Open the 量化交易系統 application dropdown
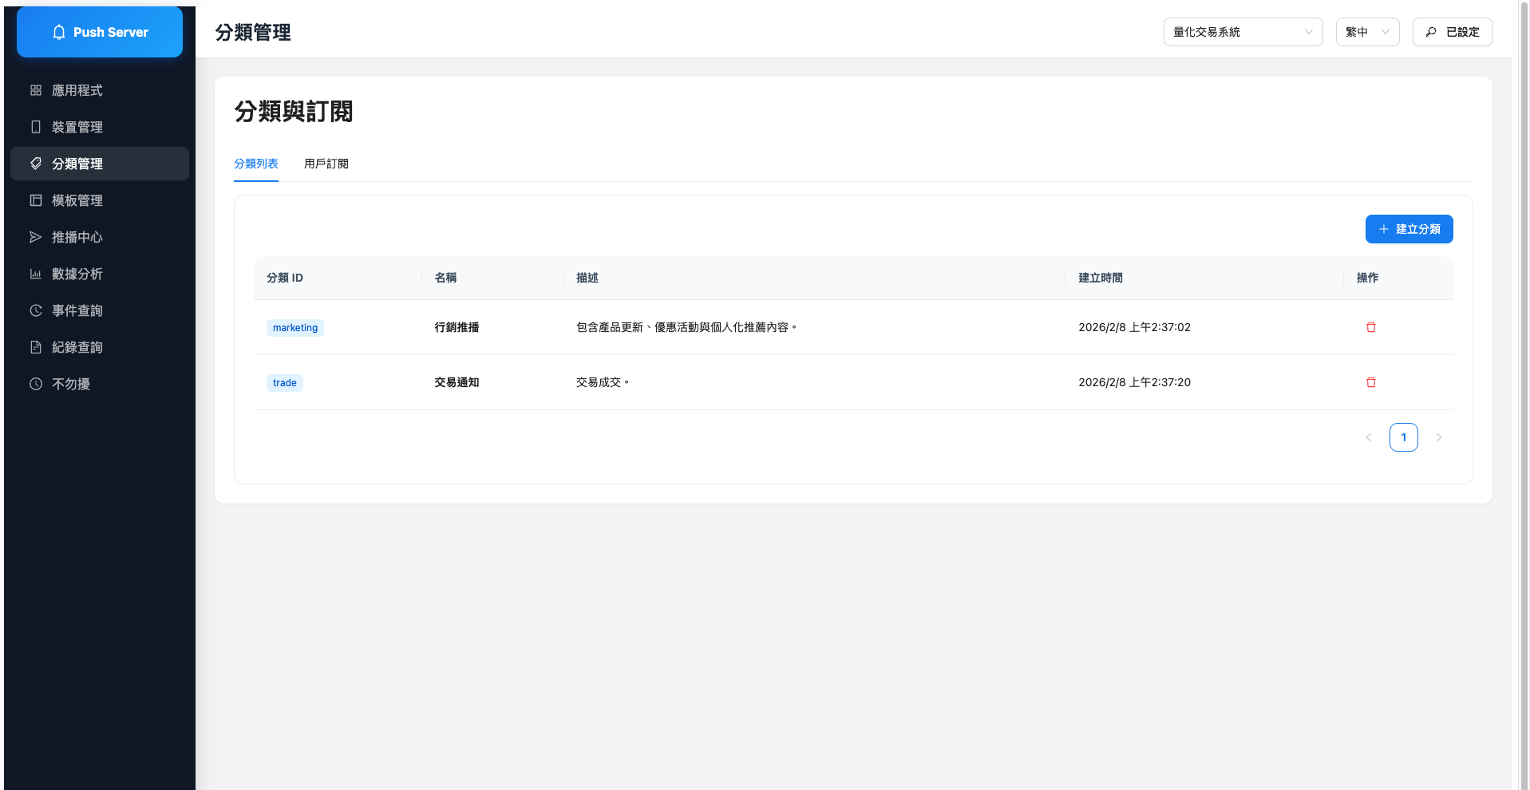Viewport: 1530px width, 790px height. [x=1243, y=32]
